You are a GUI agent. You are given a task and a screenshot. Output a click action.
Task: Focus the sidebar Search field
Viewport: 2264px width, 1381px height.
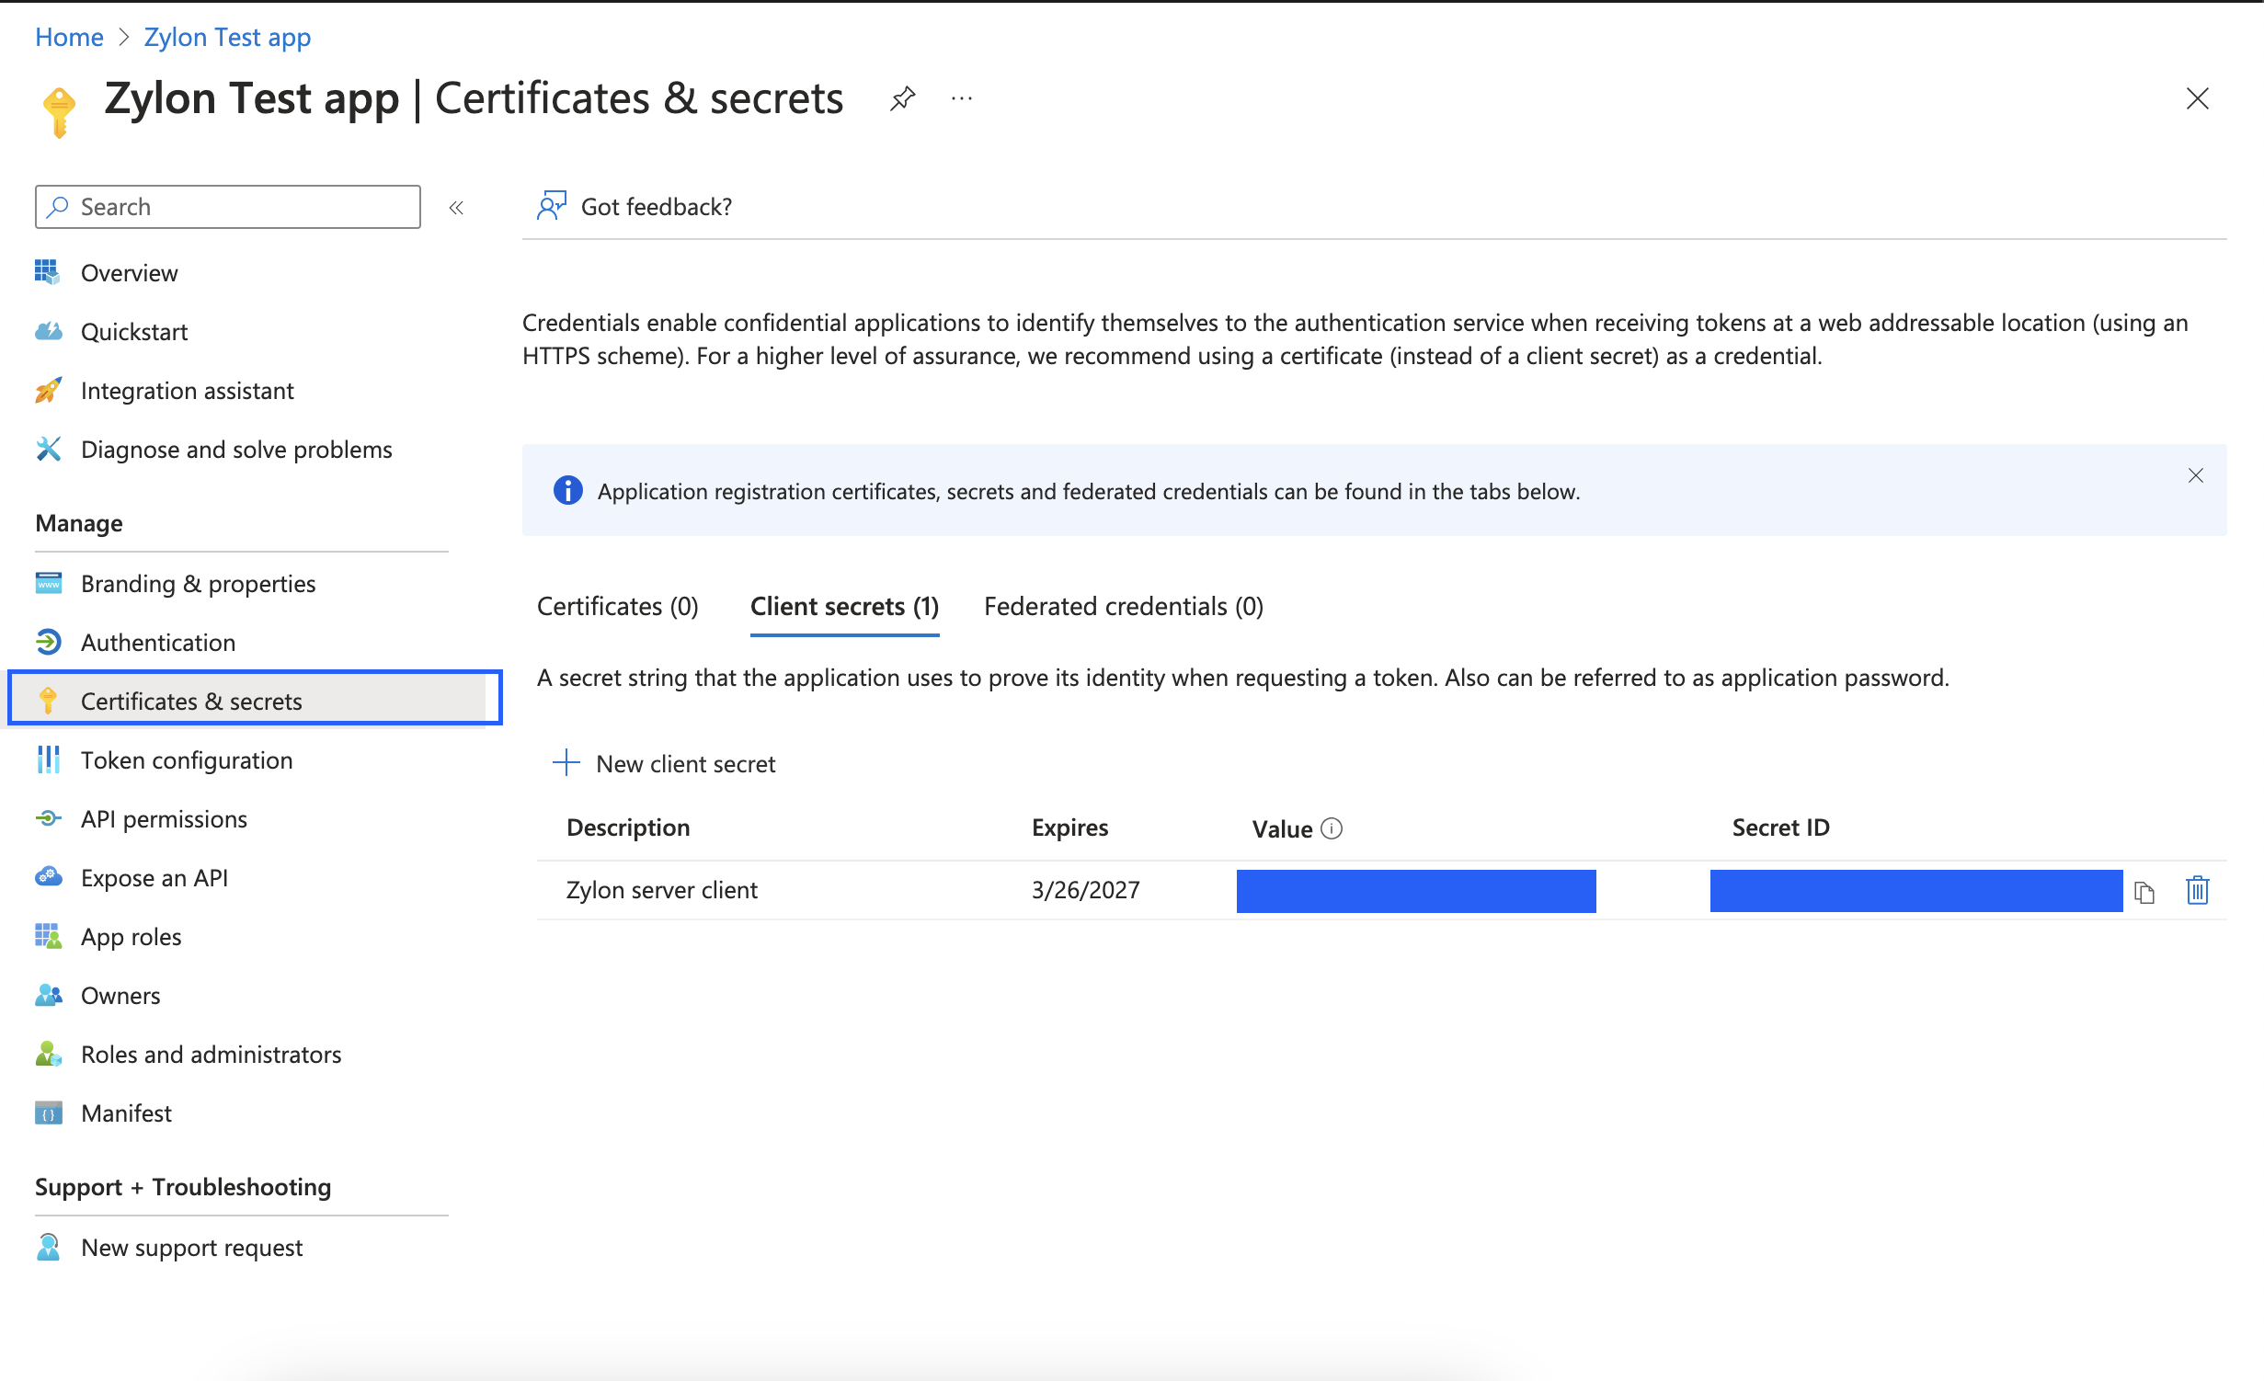(241, 207)
